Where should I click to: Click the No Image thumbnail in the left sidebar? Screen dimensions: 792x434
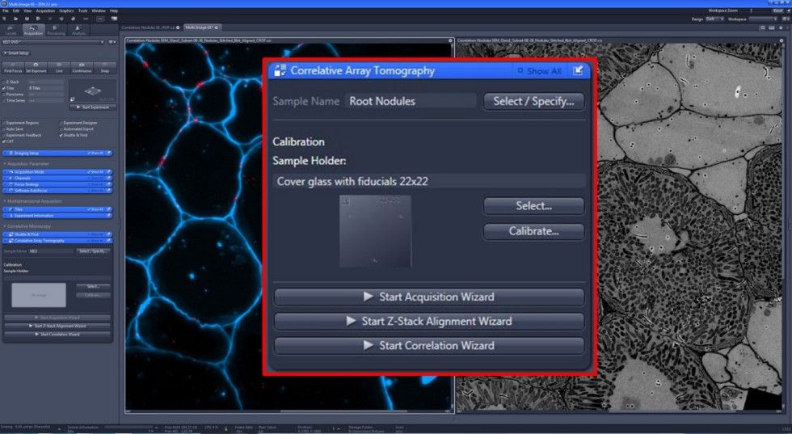[x=39, y=295]
